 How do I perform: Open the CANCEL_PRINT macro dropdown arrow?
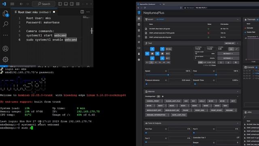[x=162, y=101]
